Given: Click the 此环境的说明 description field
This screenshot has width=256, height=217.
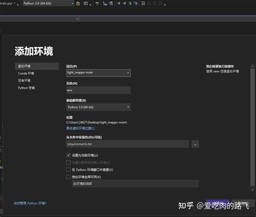Looking at the screenshot, I should click(x=136, y=184).
